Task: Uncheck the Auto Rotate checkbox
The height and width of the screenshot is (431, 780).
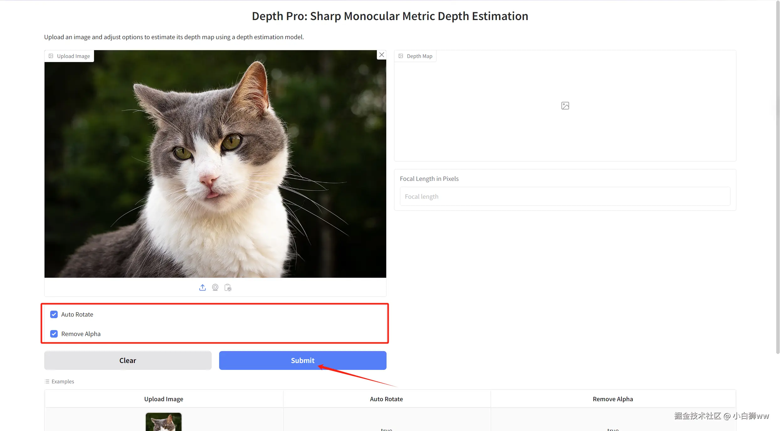Action: [x=54, y=314]
